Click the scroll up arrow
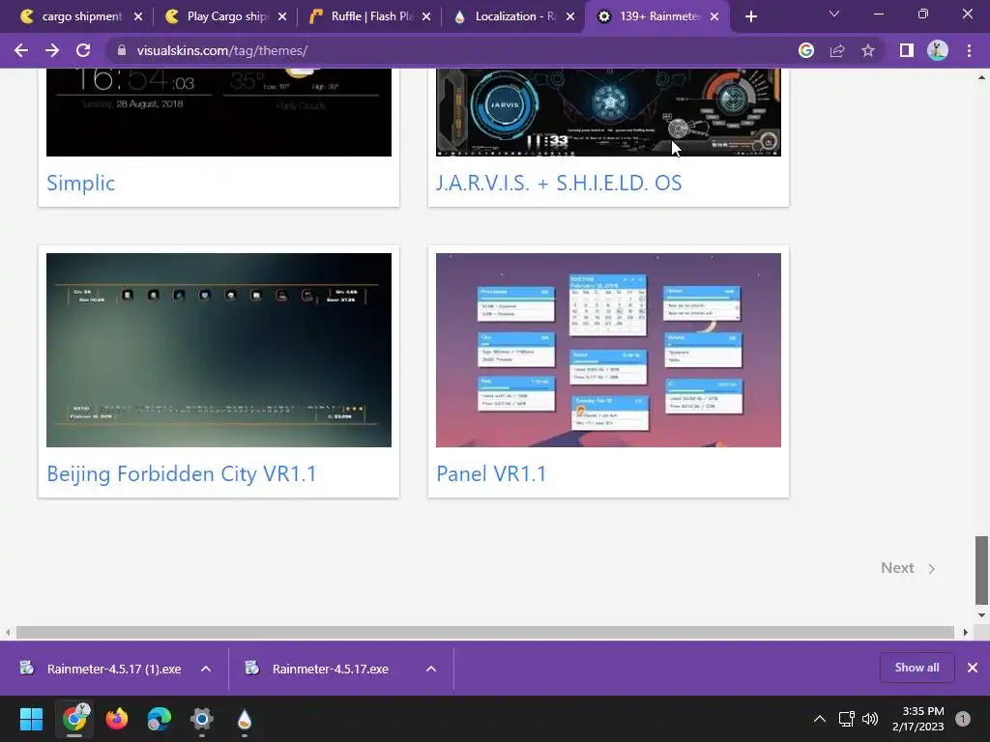Screen dimensions: 990x742 coord(981,77)
